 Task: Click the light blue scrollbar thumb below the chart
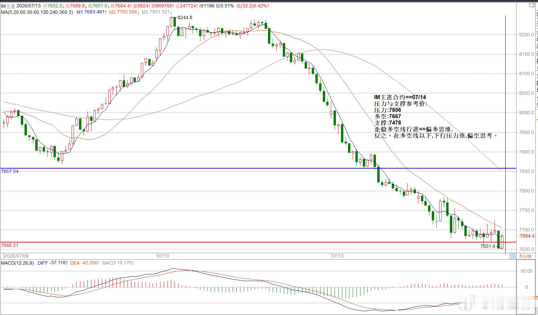pos(512,257)
